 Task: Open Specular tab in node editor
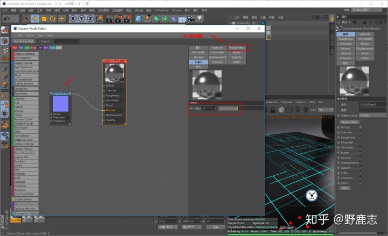click(x=218, y=48)
